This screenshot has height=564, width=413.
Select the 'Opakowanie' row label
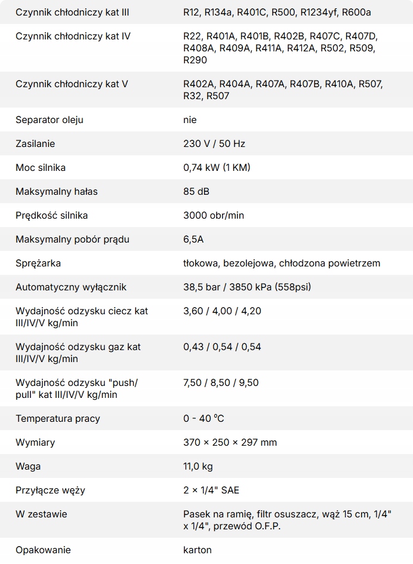[x=43, y=550]
